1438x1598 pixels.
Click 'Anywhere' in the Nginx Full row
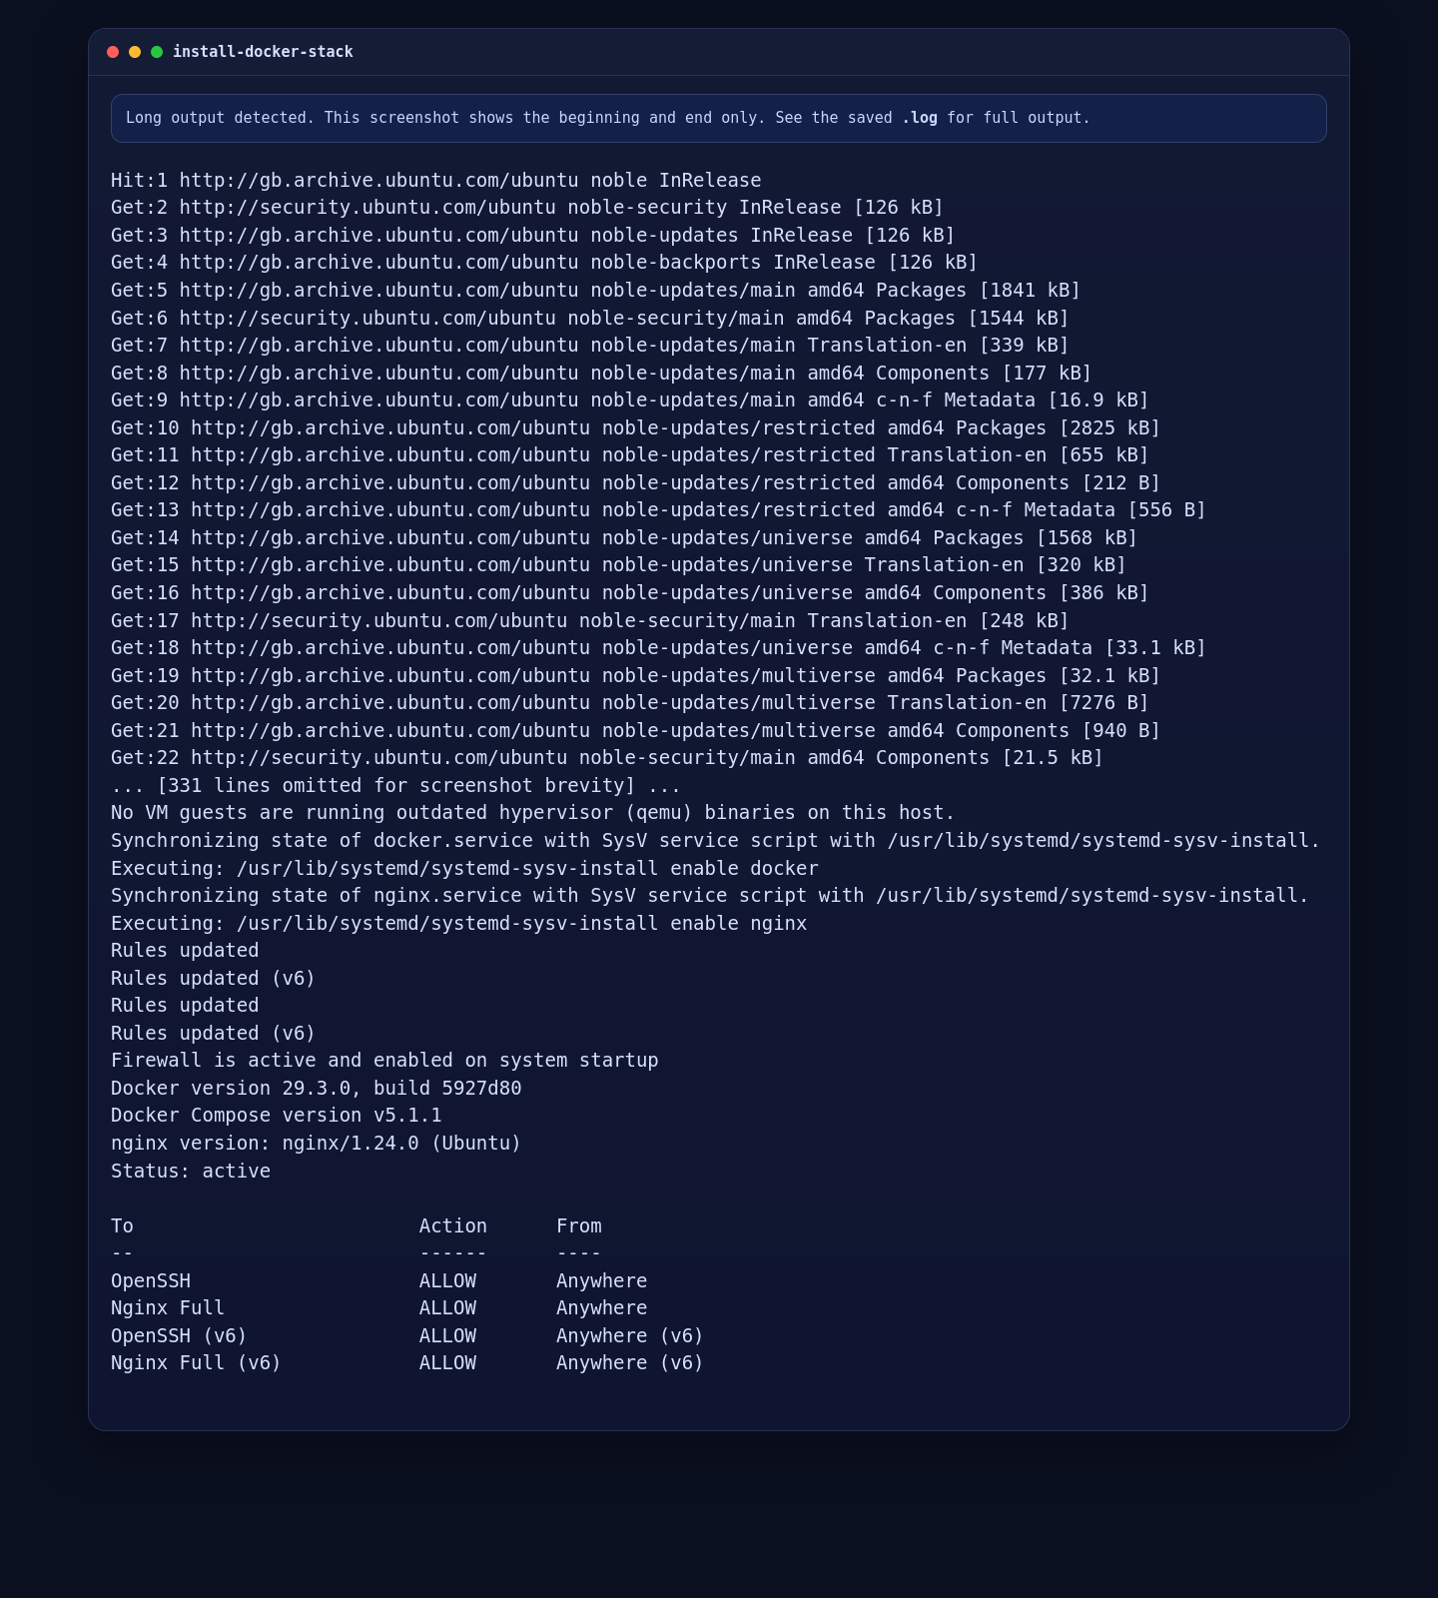pos(602,1308)
